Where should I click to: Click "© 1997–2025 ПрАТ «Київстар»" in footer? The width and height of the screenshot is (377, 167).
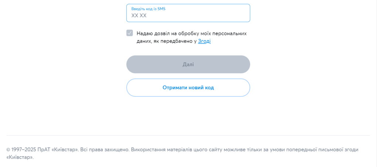[x=43, y=150]
